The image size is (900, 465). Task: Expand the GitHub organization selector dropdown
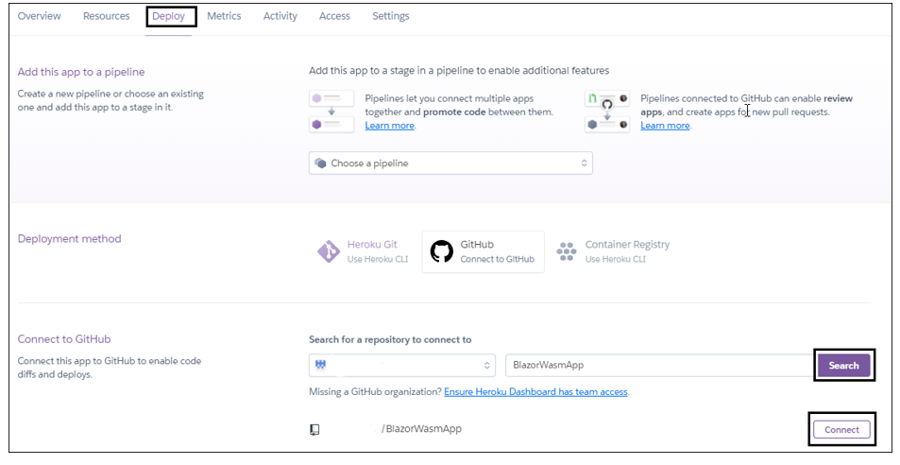(401, 365)
